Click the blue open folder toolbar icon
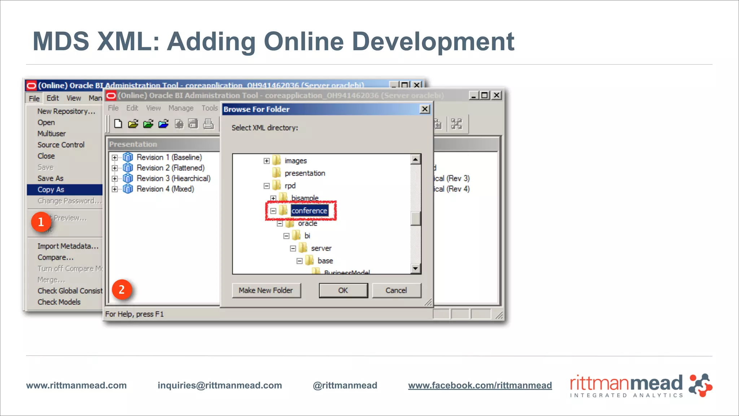This screenshot has height=416, width=739. 163,124
